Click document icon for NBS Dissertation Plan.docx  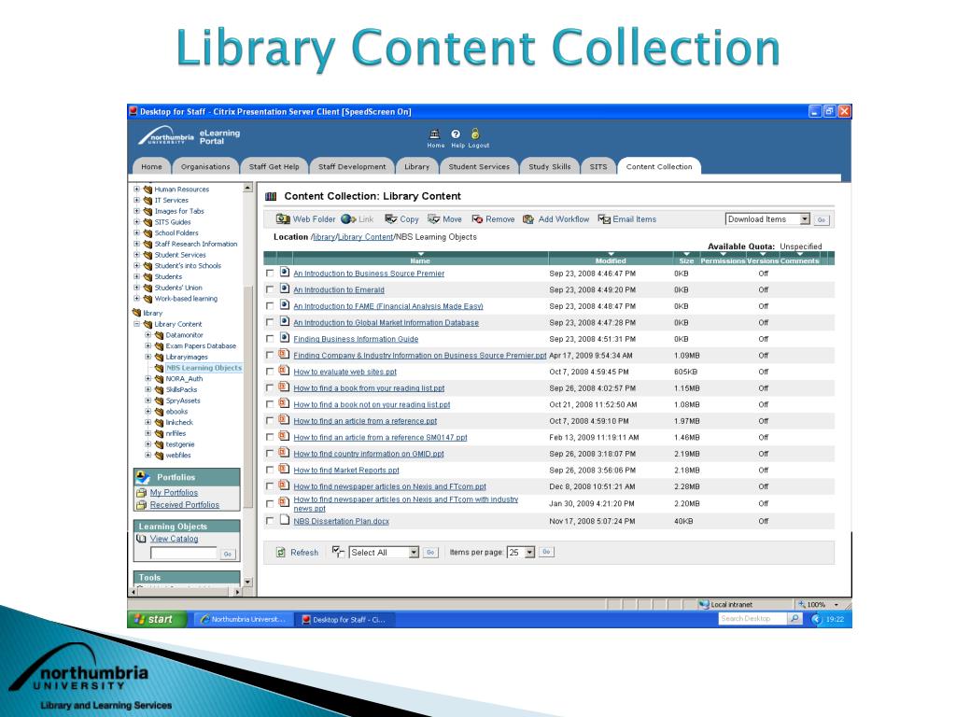284,519
